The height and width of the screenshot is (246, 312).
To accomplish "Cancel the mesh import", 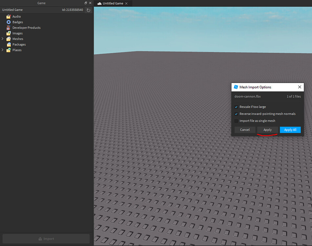I will point(245,130).
